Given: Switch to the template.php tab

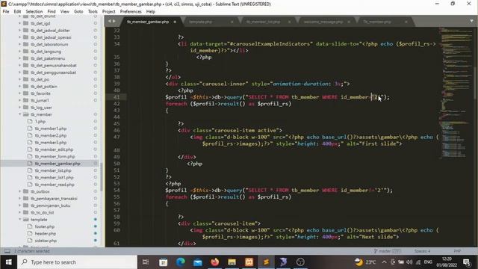Looking at the screenshot, I should coord(201,22).
